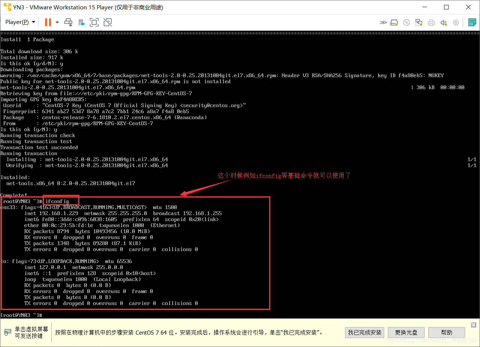Click the "Transaction test succeeded" line
The width and height of the screenshot is (480, 347).
39,147
